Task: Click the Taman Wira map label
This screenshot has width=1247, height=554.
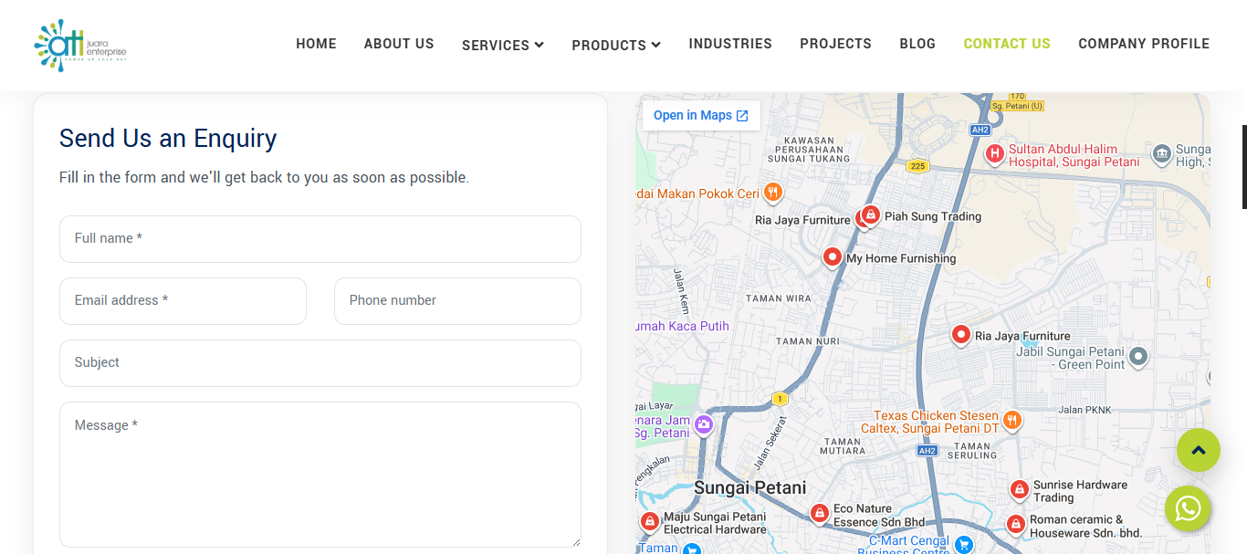Action: tap(779, 298)
